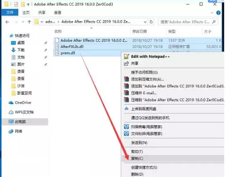Viewport: 225px width, 177px height.
Task: Choose 通过QQ发送到我的手机
Action: [173, 118]
